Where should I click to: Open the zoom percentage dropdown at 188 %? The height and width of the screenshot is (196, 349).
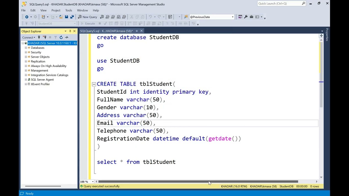[93, 182]
